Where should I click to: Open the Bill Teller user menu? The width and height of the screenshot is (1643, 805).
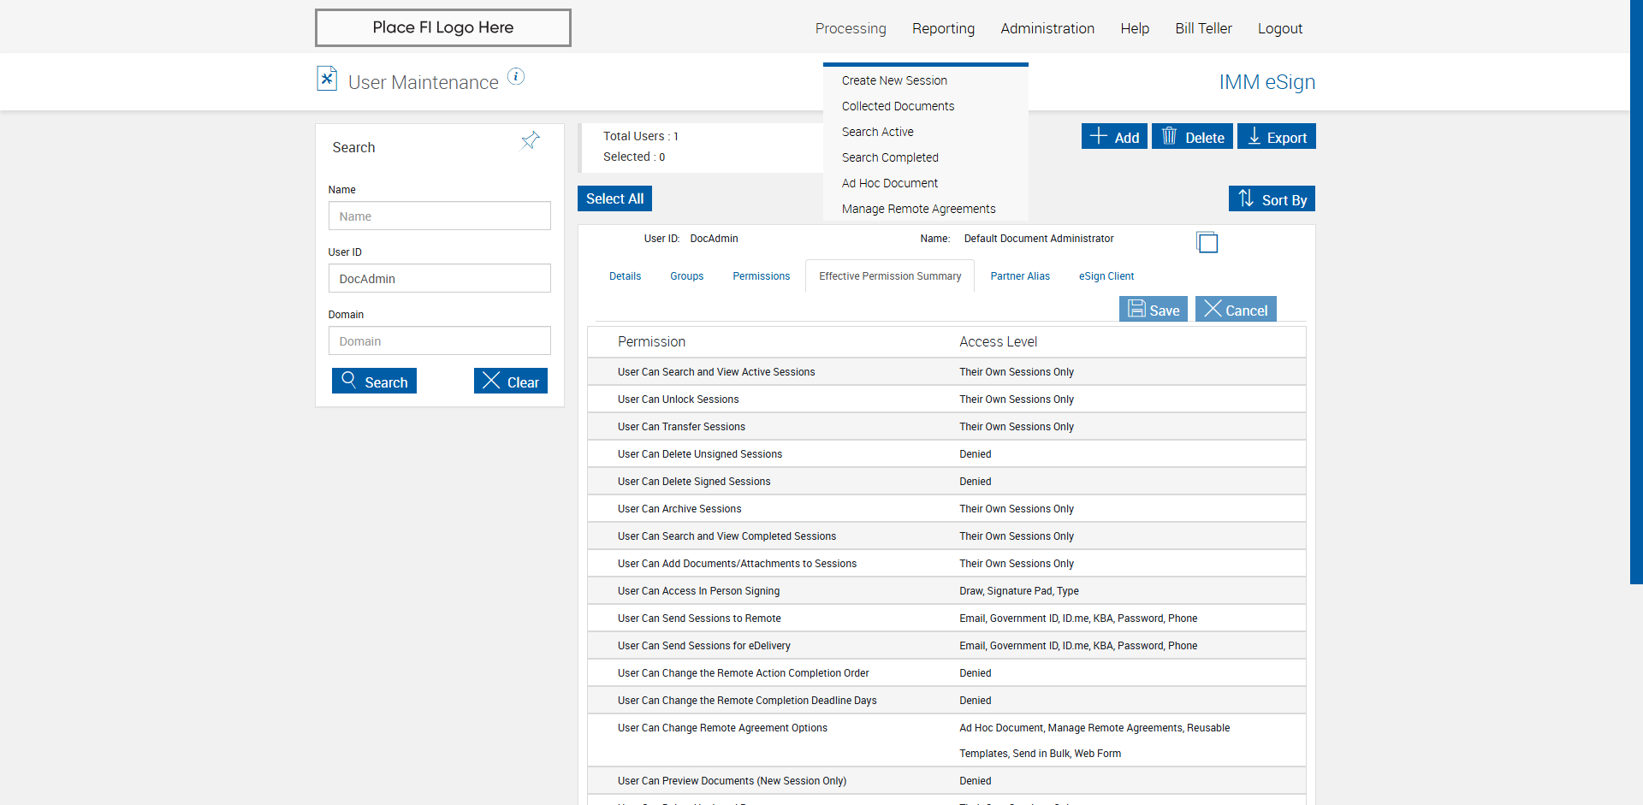1203,28
